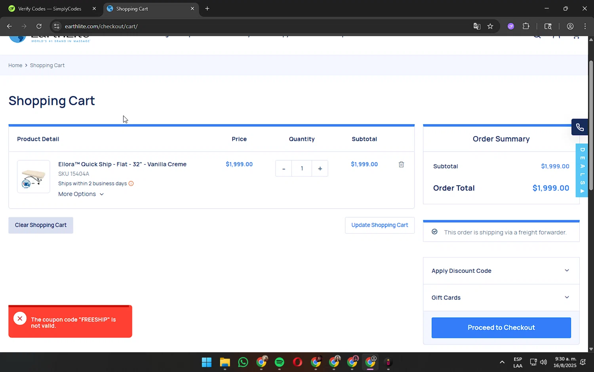
Task: Open a new browser tab
Action: coord(207,8)
